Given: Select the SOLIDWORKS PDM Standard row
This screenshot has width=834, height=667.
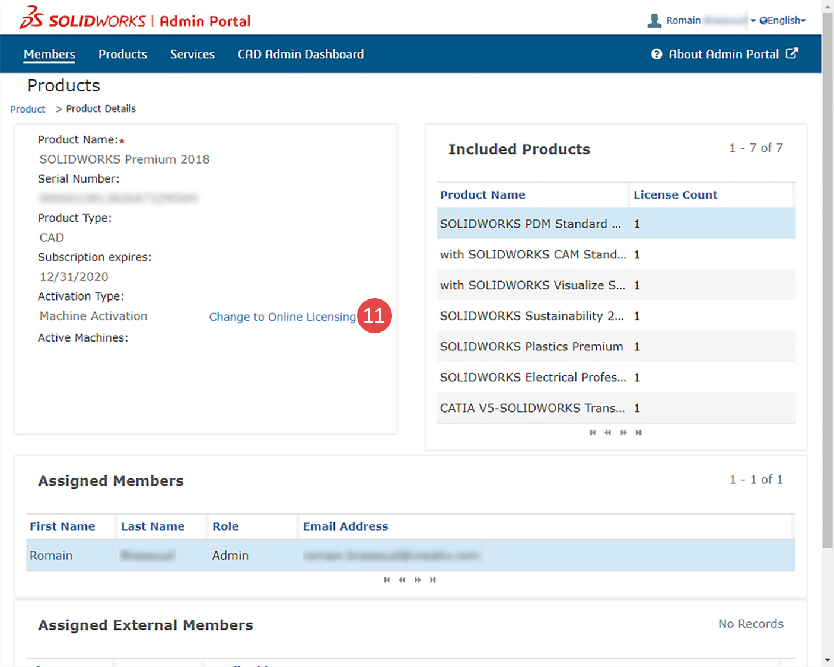Looking at the screenshot, I should [x=616, y=224].
